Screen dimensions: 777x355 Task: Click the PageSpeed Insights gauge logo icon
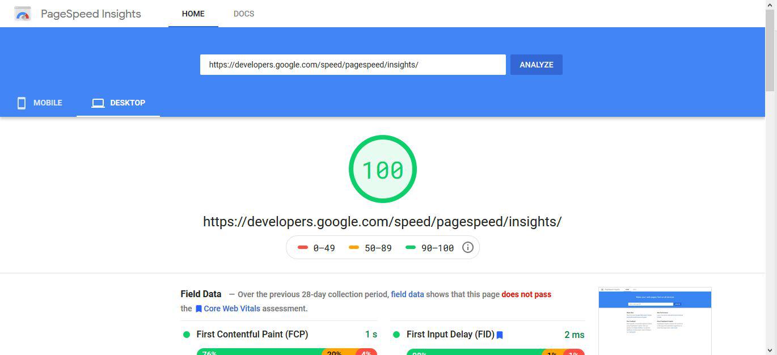[23, 14]
